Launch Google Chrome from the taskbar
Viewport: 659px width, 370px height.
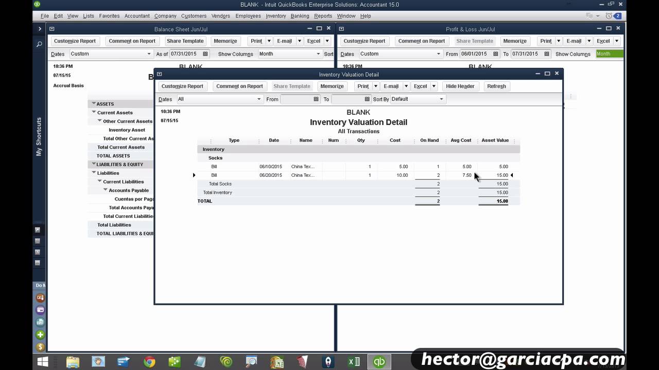(x=149, y=362)
